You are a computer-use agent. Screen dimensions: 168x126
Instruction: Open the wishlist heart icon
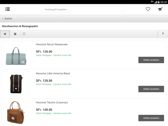(x=148, y=9)
